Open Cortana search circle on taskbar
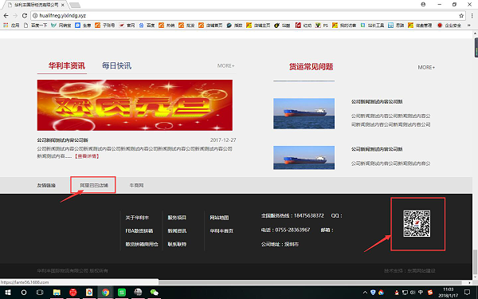The height and width of the screenshot is (299, 478). click(x=24, y=293)
